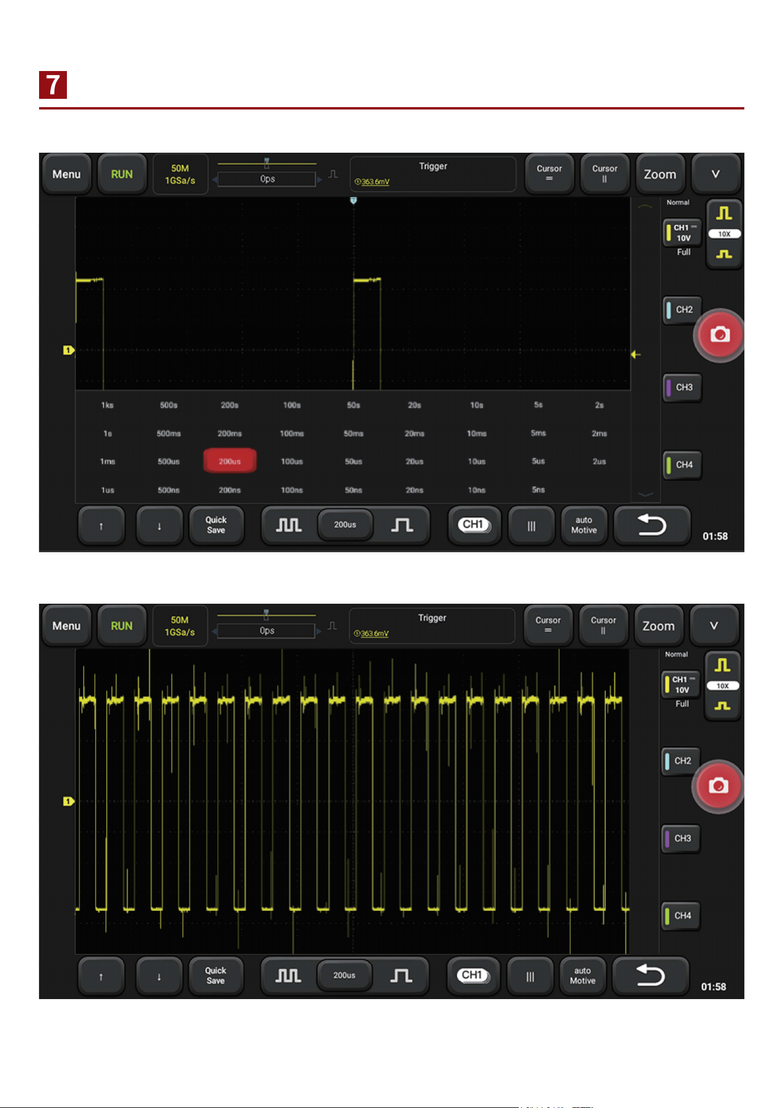The height and width of the screenshot is (1108, 784).
Task: Tap the back return arrow, upper screenshot
Action: pyautogui.click(x=652, y=525)
